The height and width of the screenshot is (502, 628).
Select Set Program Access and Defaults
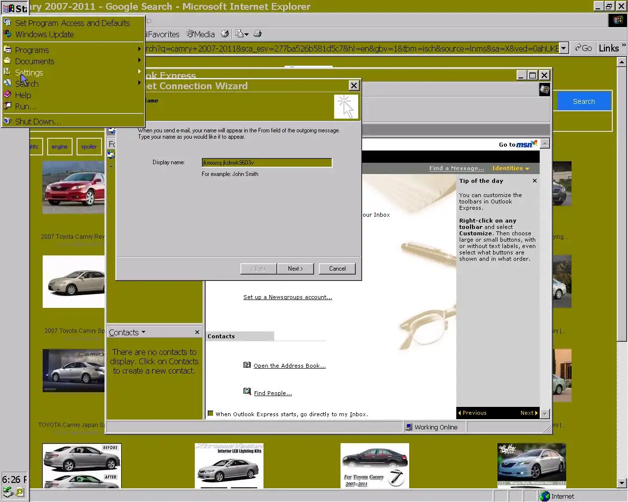click(74, 23)
